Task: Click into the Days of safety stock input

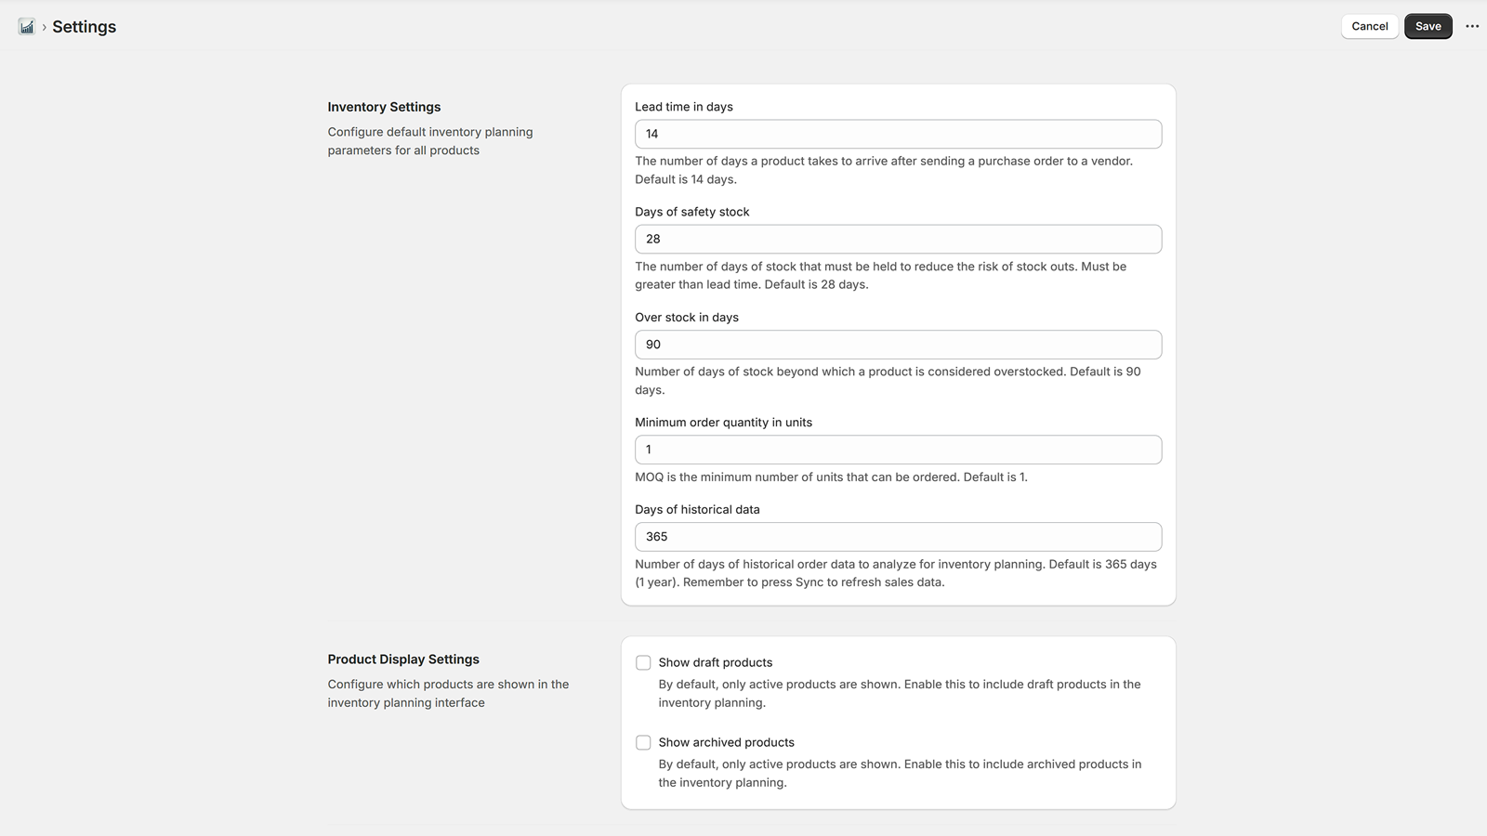Action: click(898, 239)
